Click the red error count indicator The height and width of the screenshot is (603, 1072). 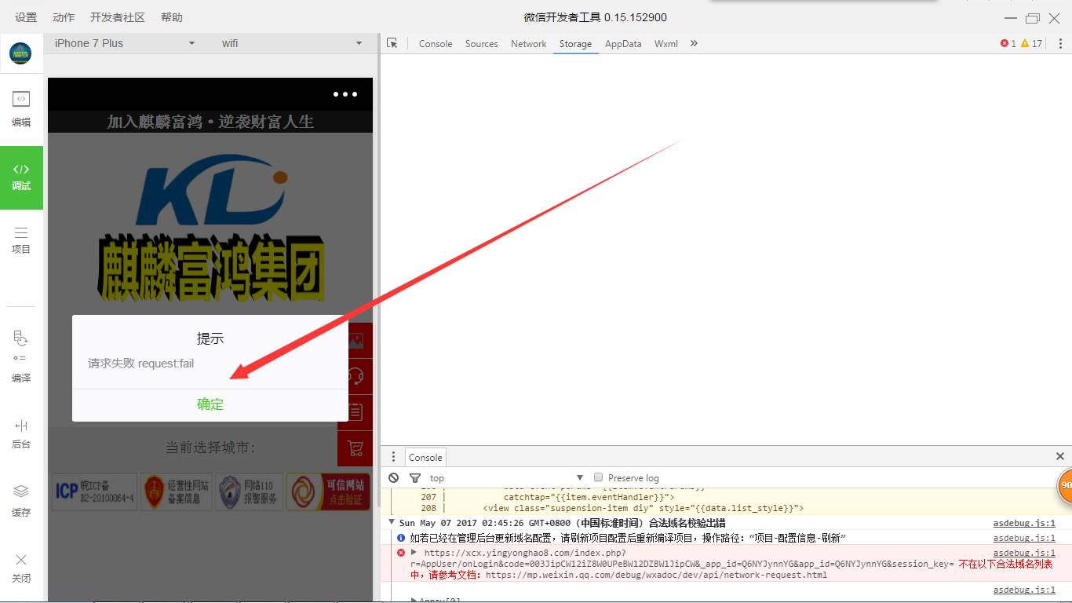[1008, 44]
